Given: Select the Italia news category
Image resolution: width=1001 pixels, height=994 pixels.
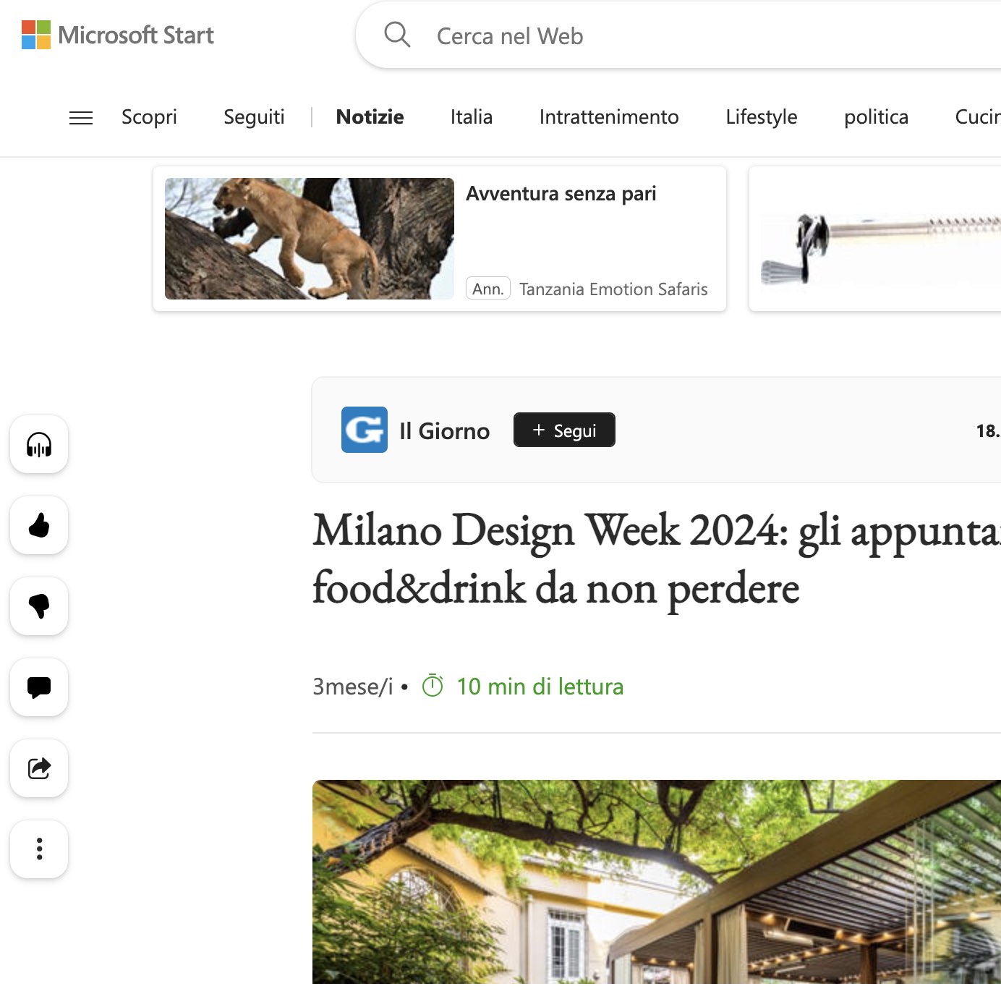Looking at the screenshot, I should (471, 117).
